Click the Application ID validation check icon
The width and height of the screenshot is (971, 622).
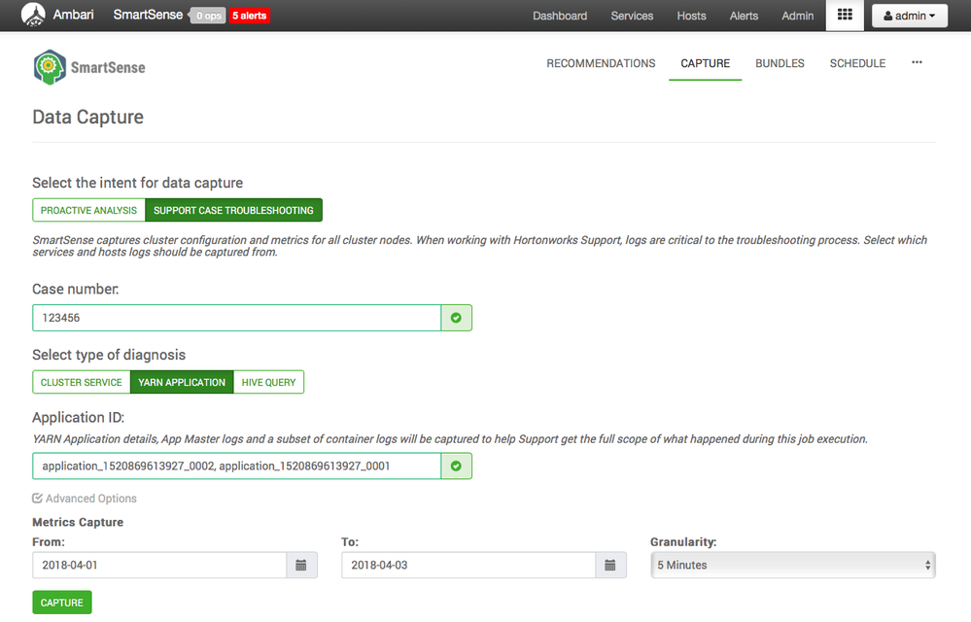tap(457, 466)
